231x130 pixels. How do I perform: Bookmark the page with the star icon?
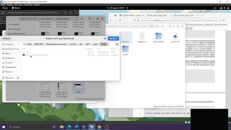224,20
